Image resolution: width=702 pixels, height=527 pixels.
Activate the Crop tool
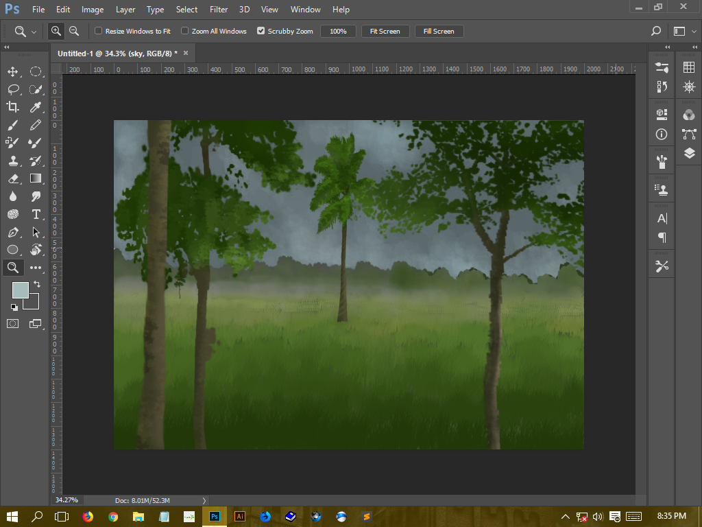point(12,106)
